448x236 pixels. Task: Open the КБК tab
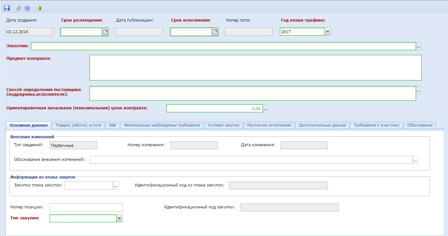112,125
